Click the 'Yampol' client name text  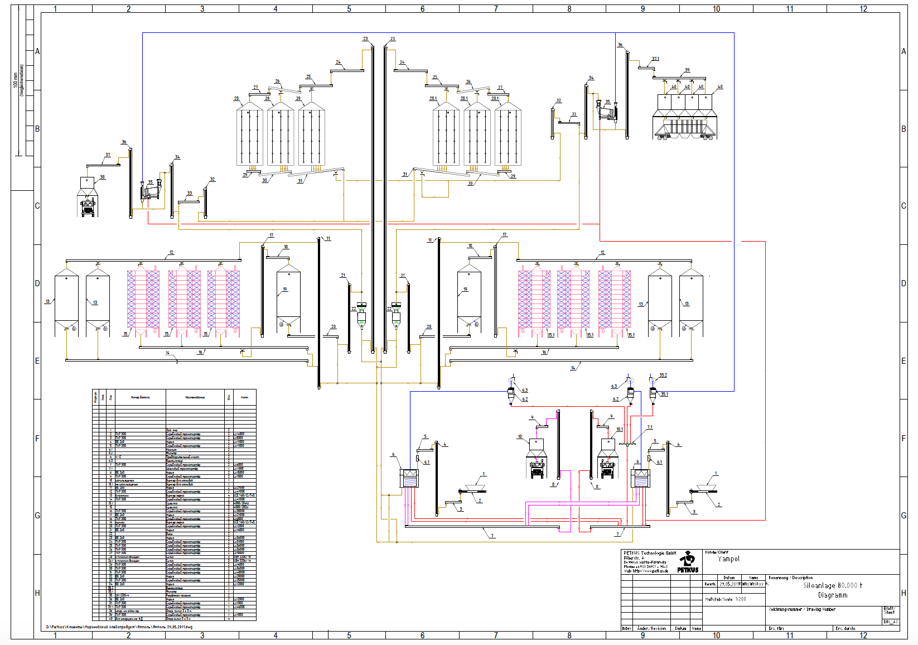point(728,559)
